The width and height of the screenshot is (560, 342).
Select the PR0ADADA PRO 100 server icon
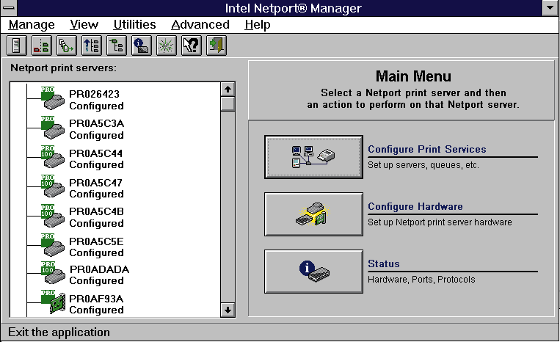[x=53, y=273]
